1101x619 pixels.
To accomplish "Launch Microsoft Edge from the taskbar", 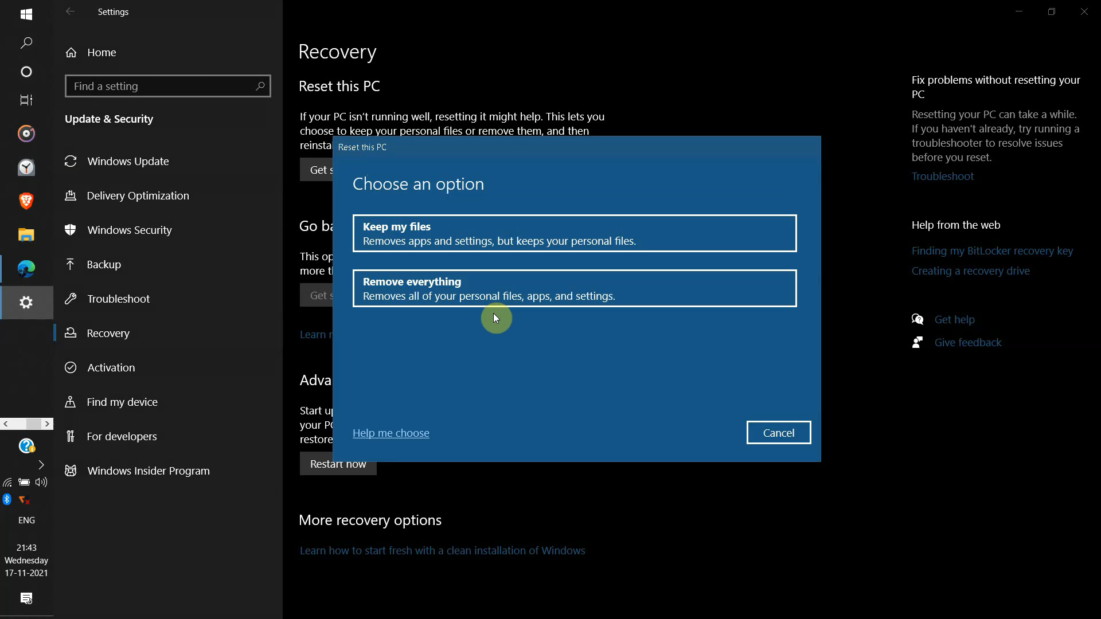I will point(26,268).
